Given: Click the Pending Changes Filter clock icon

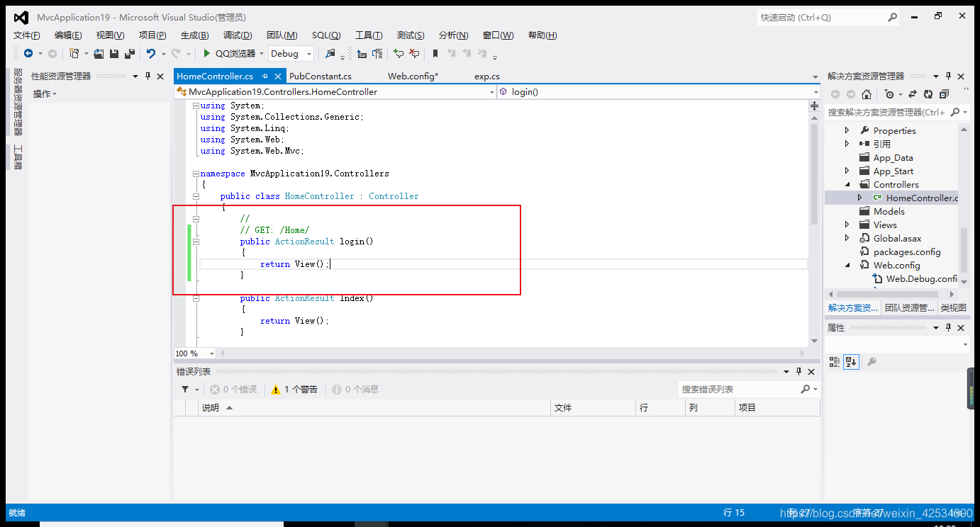Looking at the screenshot, I should click(x=889, y=94).
